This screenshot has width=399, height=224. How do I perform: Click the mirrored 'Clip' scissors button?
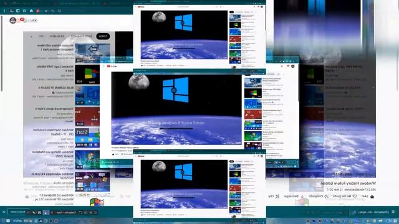[x=274, y=197]
